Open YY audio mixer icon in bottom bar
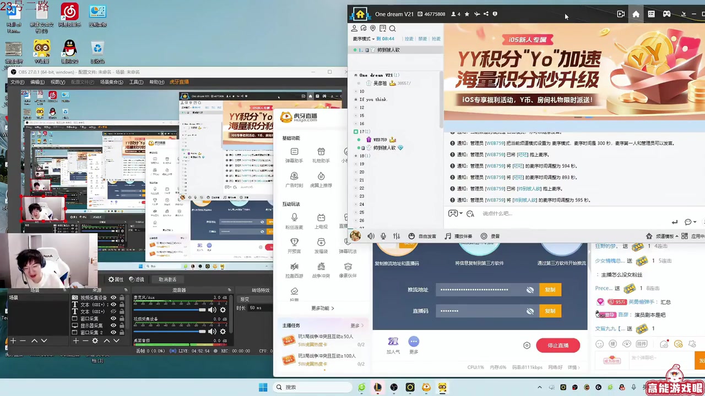This screenshot has width=705, height=396. [396, 236]
